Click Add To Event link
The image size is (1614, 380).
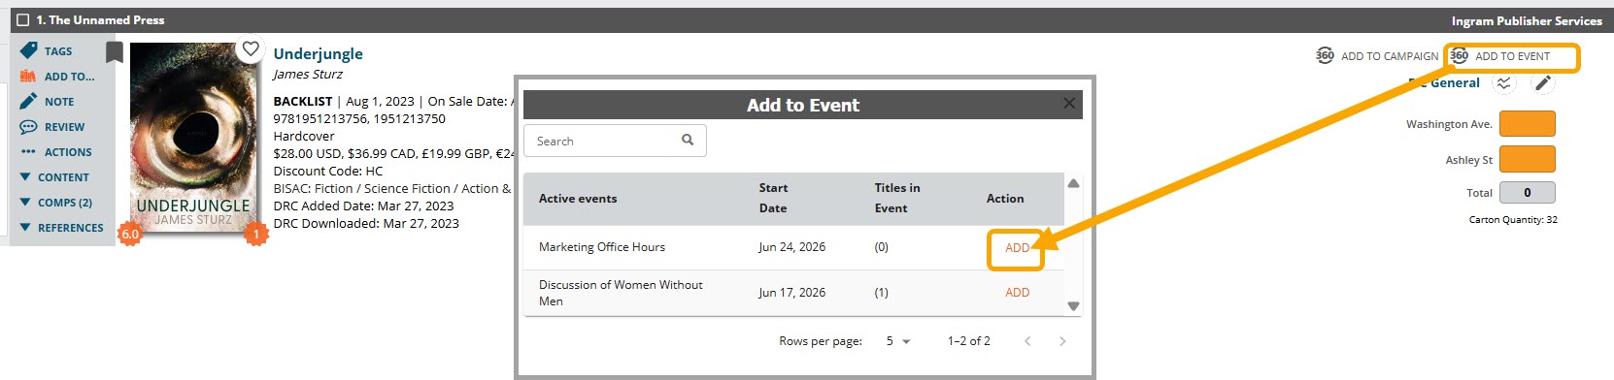click(1500, 56)
